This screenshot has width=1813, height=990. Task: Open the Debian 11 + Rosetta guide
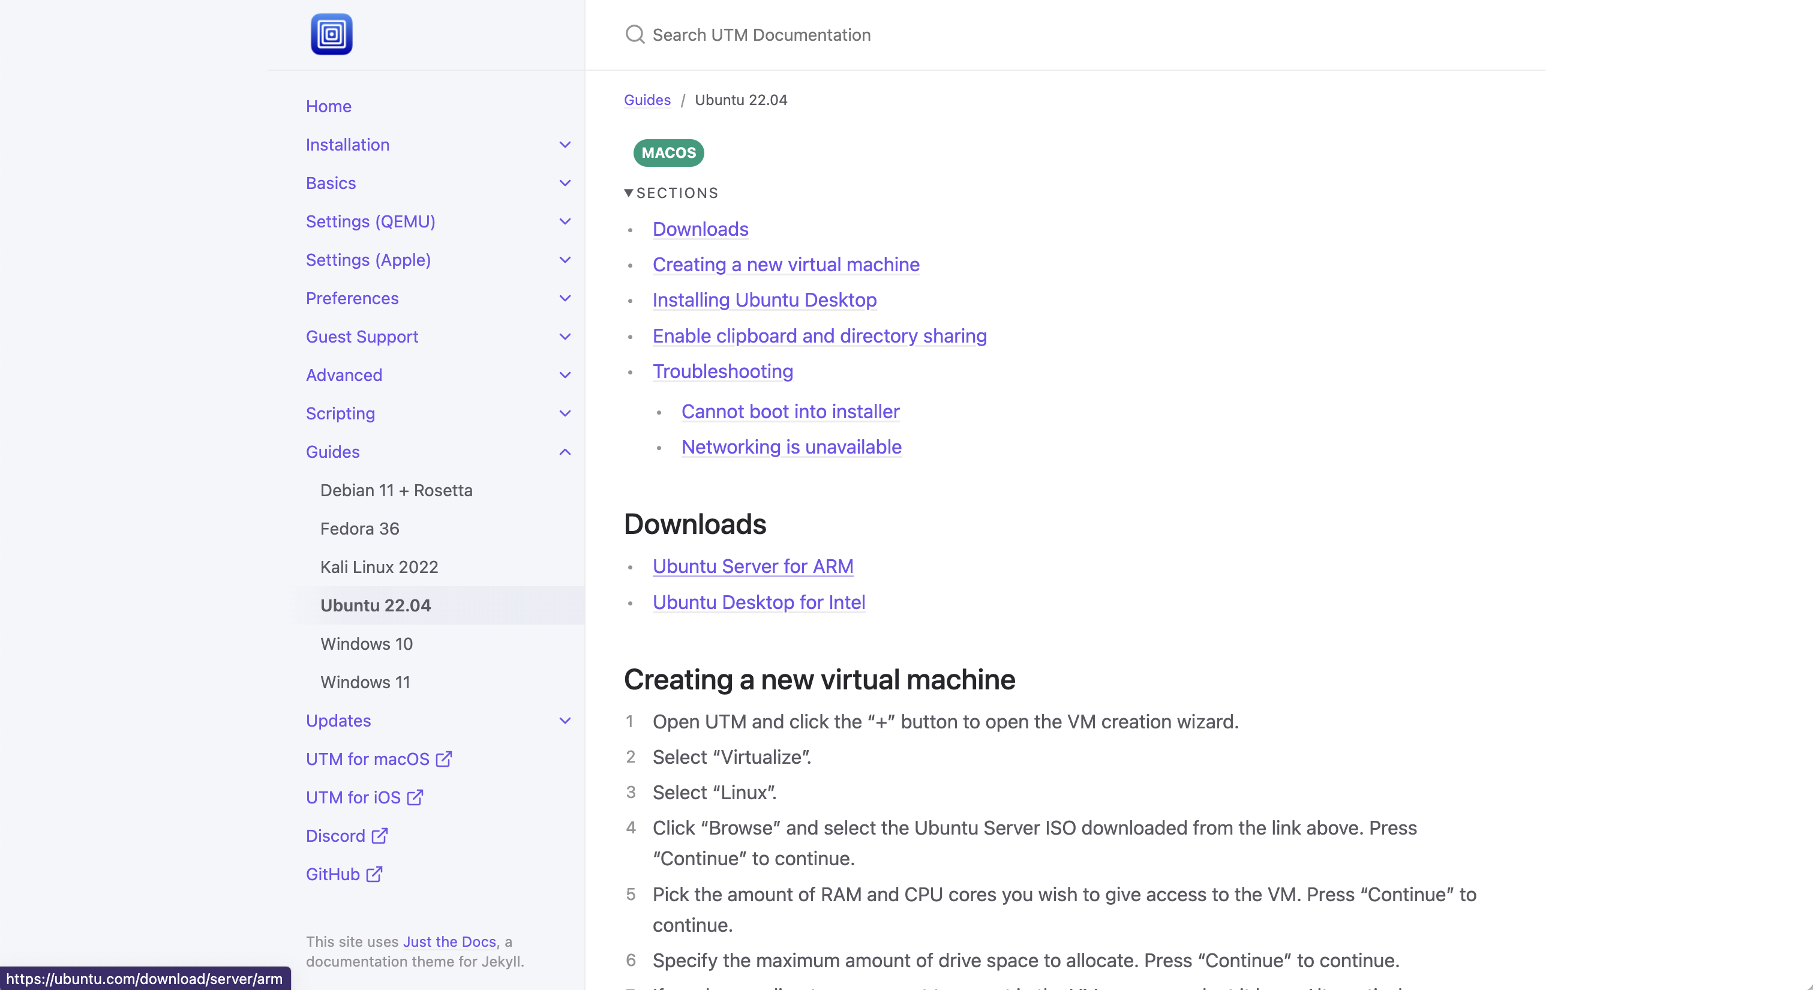(395, 490)
